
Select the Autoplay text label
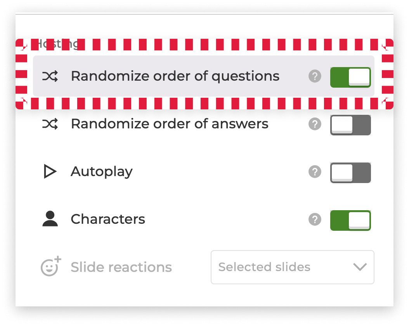pos(102,171)
